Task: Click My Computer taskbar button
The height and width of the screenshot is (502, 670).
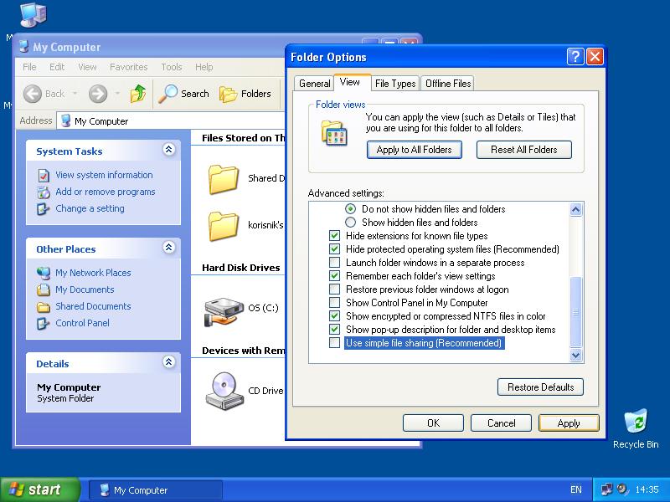Action: pos(156,490)
